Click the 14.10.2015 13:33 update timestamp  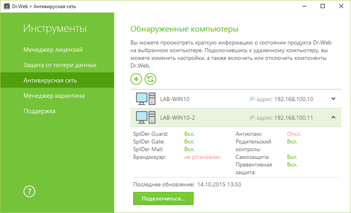(x=219, y=184)
